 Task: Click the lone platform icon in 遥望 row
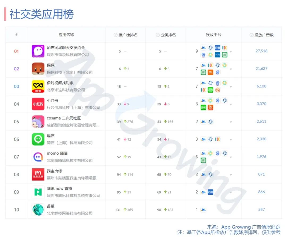[203, 210]
